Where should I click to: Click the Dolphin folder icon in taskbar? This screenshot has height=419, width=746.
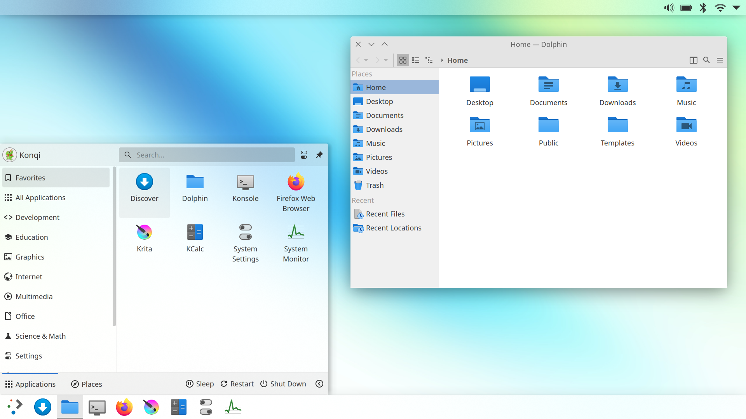pyautogui.click(x=70, y=407)
